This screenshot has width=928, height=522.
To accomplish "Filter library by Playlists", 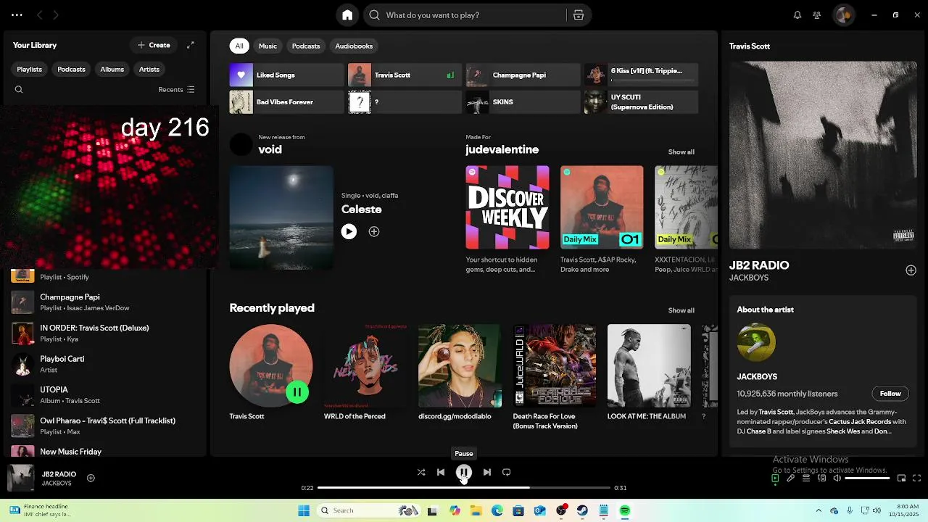I will coord(30,70).
